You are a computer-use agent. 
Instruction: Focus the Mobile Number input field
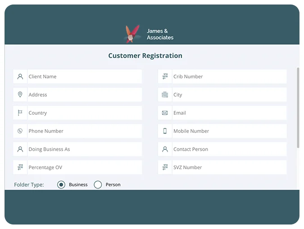click(229, 131)
